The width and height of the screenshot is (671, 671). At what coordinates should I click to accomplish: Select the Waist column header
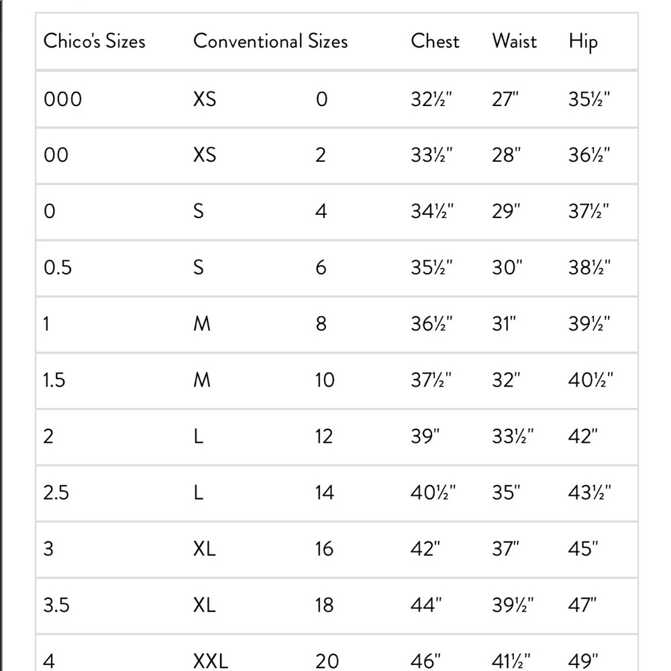(515, 41)
